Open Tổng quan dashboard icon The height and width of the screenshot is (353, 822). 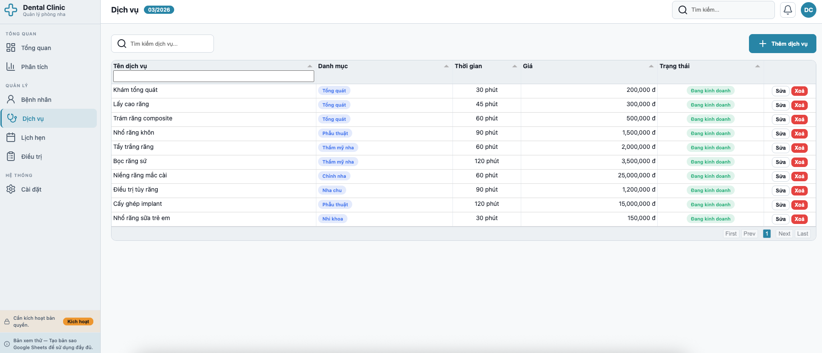[x=11, y=47]
